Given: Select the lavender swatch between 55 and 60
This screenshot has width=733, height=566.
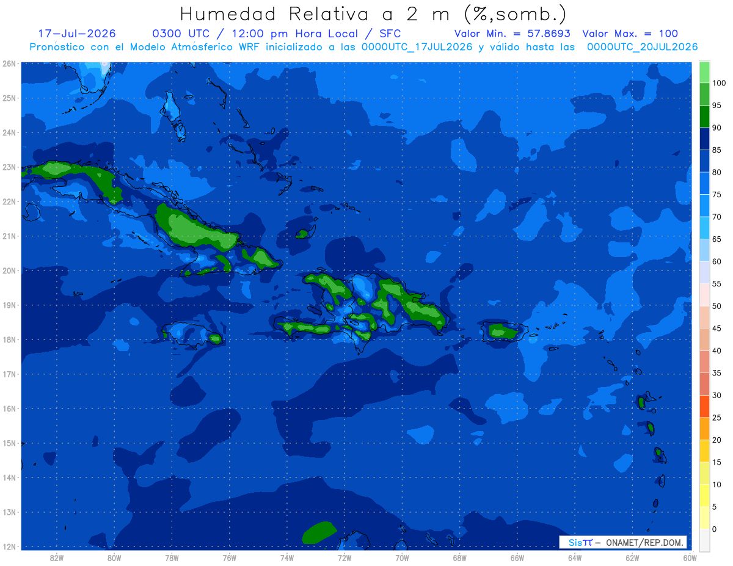Looking at the screenshot, I should (x=704, y=272).
